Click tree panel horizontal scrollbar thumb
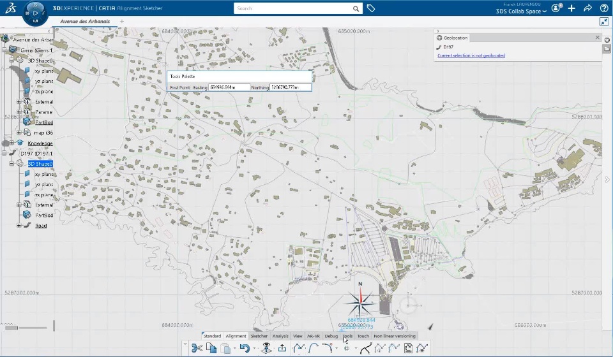This screenshot has height=357, width=613. 11,328
